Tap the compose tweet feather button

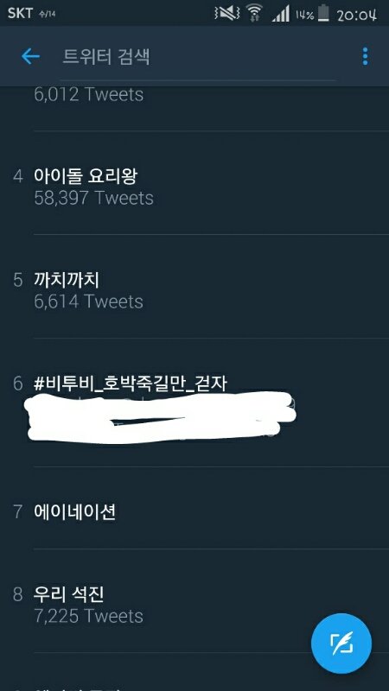[341, 643]
